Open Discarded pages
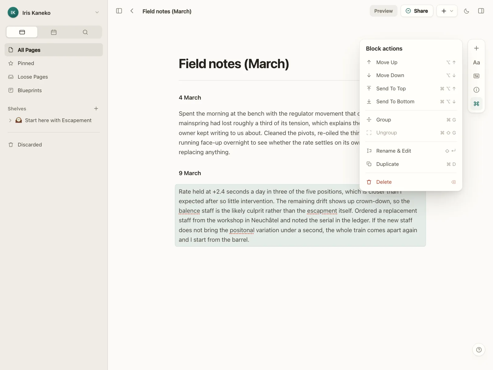Image resolution: width=493 pixels, height=370 pixels. pyautogui.click(x=54, y=145)
